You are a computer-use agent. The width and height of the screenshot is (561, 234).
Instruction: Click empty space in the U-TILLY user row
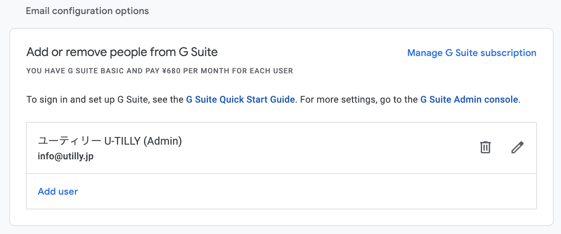pyautogui.click(x=316, y=148)
